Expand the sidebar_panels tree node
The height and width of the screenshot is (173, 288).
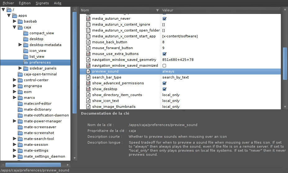20,68
